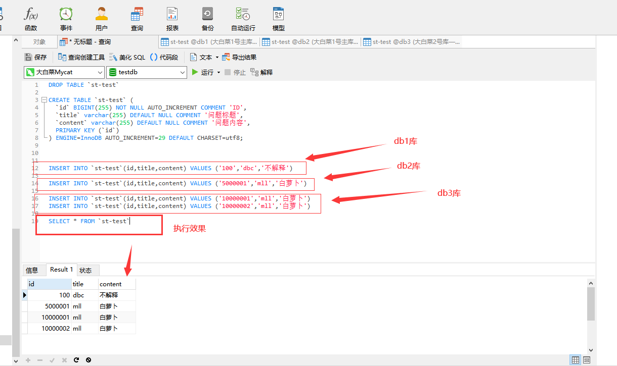
Task: Switch to the st-test @db2 tab
Action: pos(310,42)
